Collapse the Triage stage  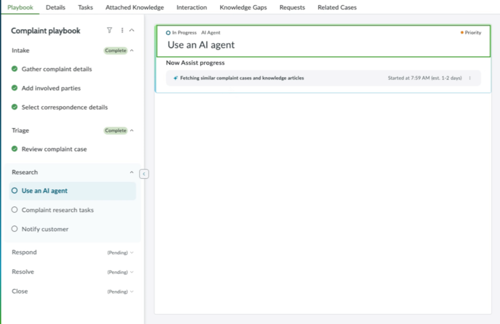pyautogui.click(x=131, y=130)
